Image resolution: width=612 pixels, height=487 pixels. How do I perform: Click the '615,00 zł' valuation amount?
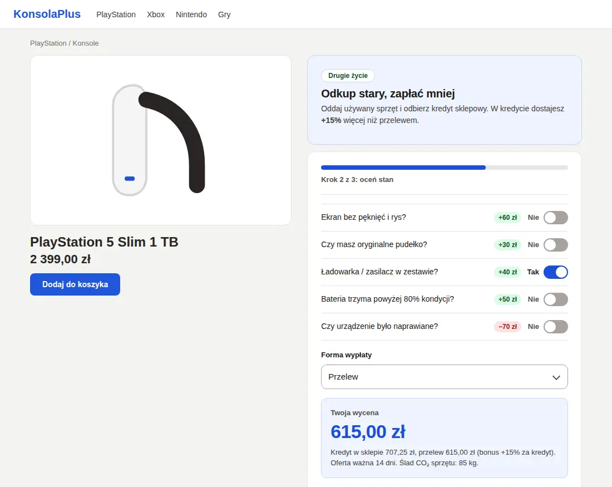(368, 432)
